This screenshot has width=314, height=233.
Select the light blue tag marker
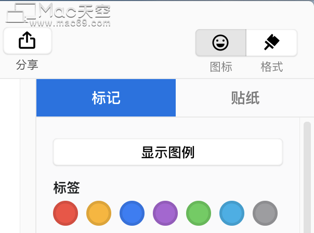(x=232, y=213)
